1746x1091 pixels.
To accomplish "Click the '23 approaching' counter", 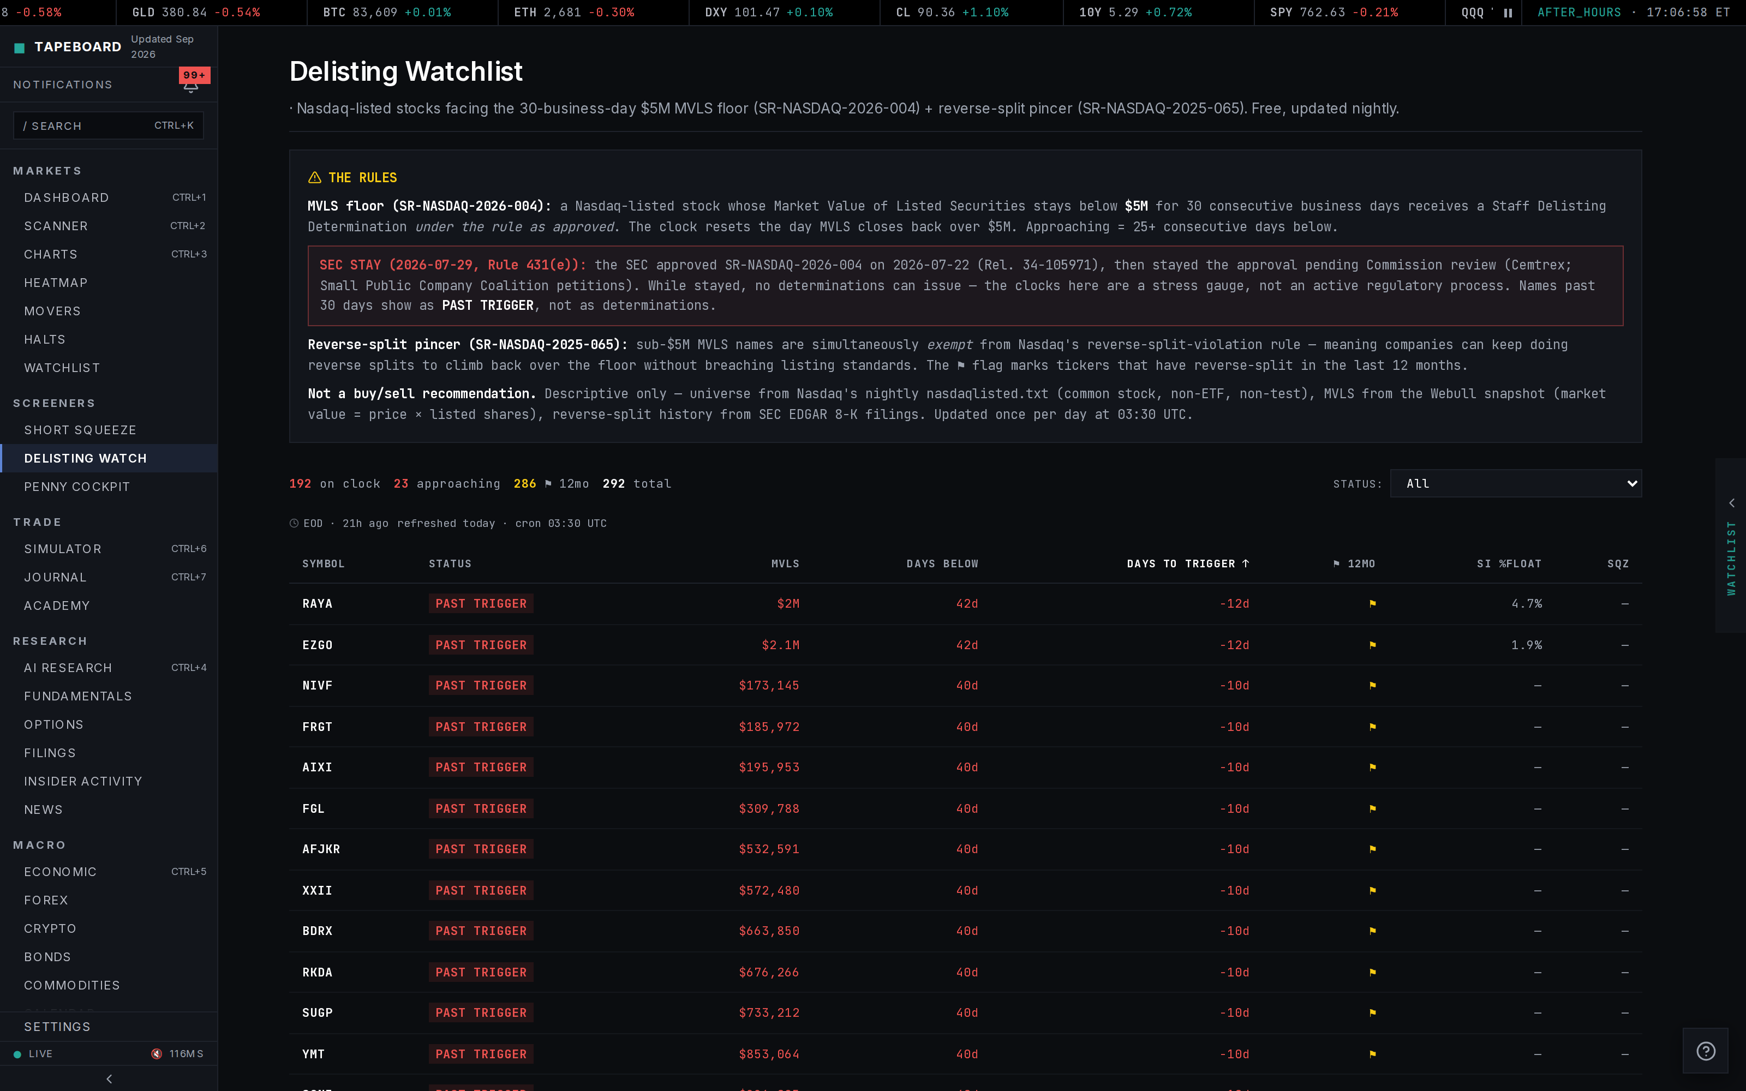I will [447, 483].
